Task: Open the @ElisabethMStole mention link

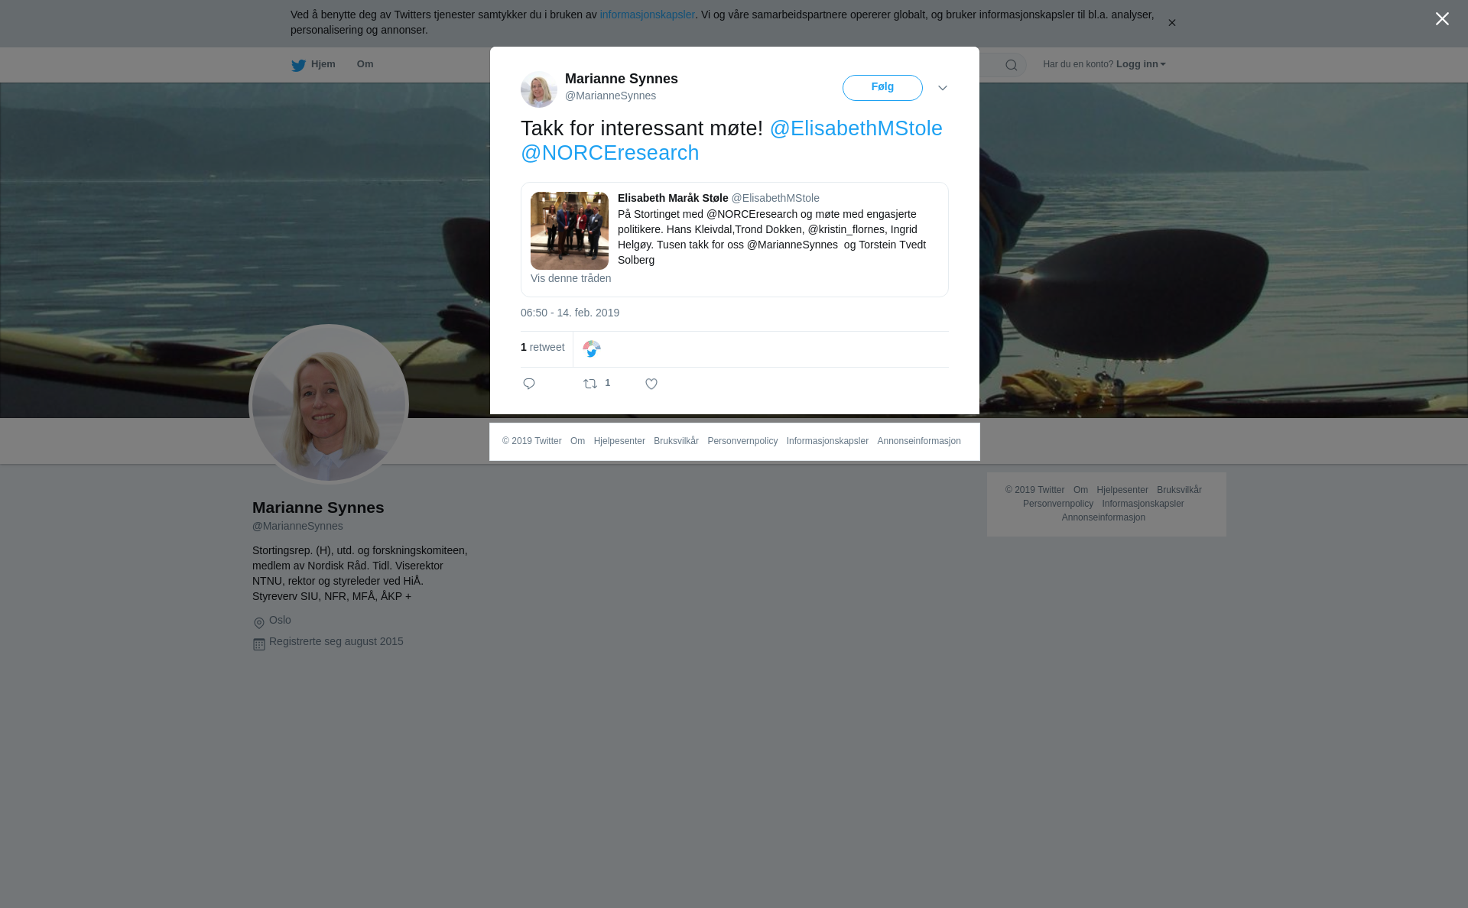Action: [x=856, y=128]
